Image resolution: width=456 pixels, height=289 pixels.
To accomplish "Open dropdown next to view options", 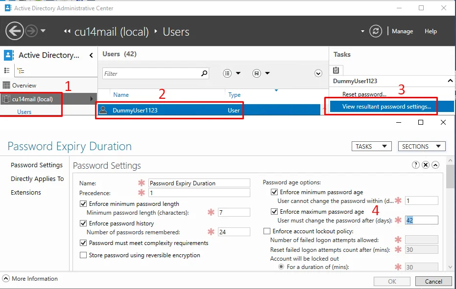I will (x=238, y=73).
